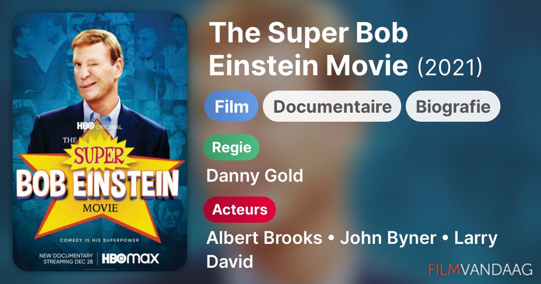Click 'Comedy is his superpower' tagline
The height and width of the screenshot is (284, 541).
click(100, 240)
